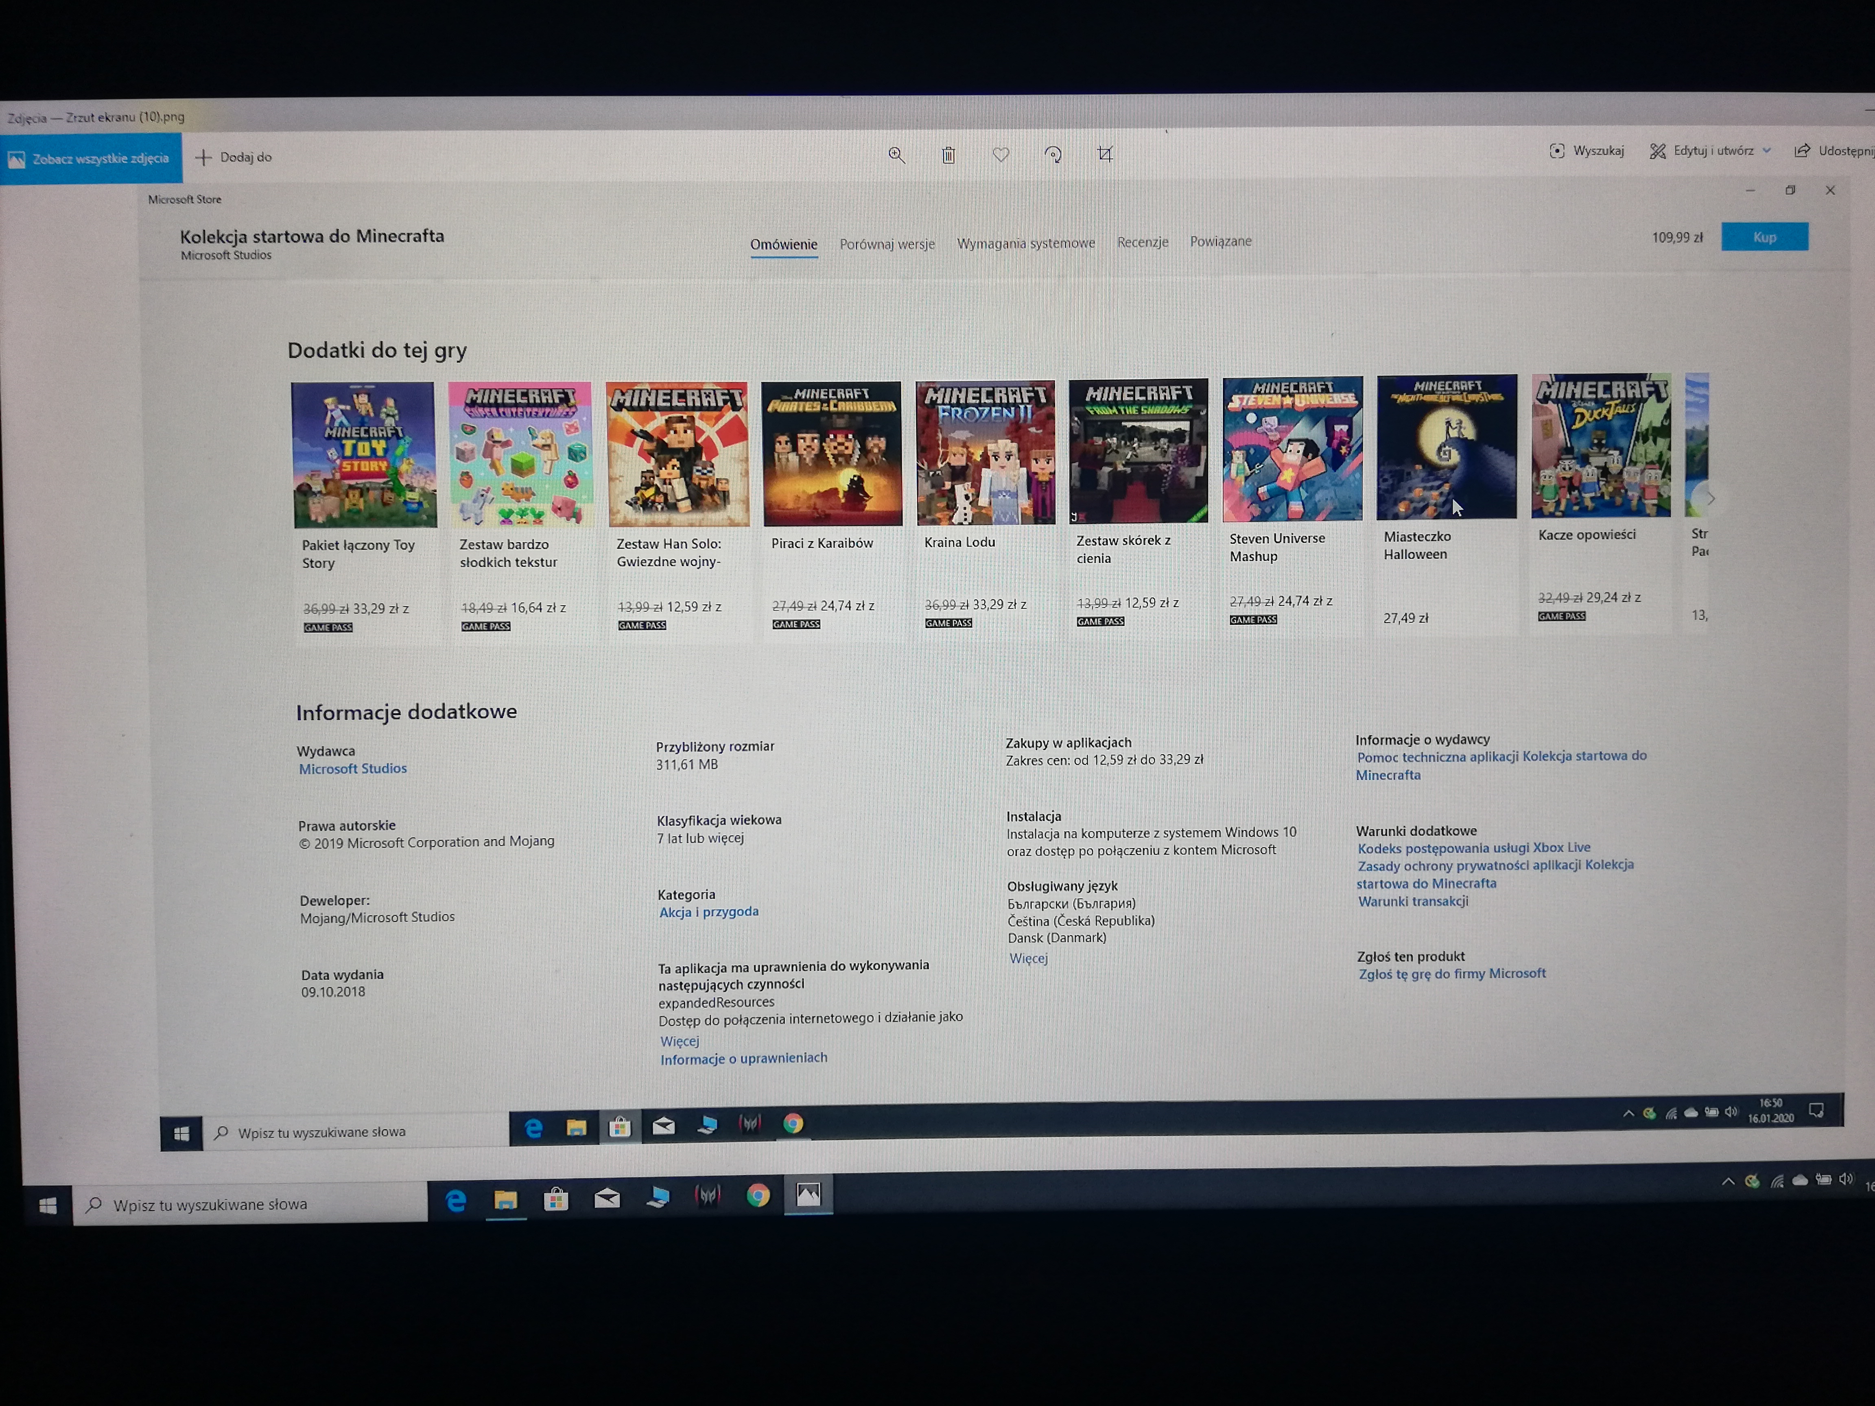Open Zestaw skórek z cienia thumbnail
The width and height of the screenshot is (1875, 1406).
click(x=1139, y=450)
